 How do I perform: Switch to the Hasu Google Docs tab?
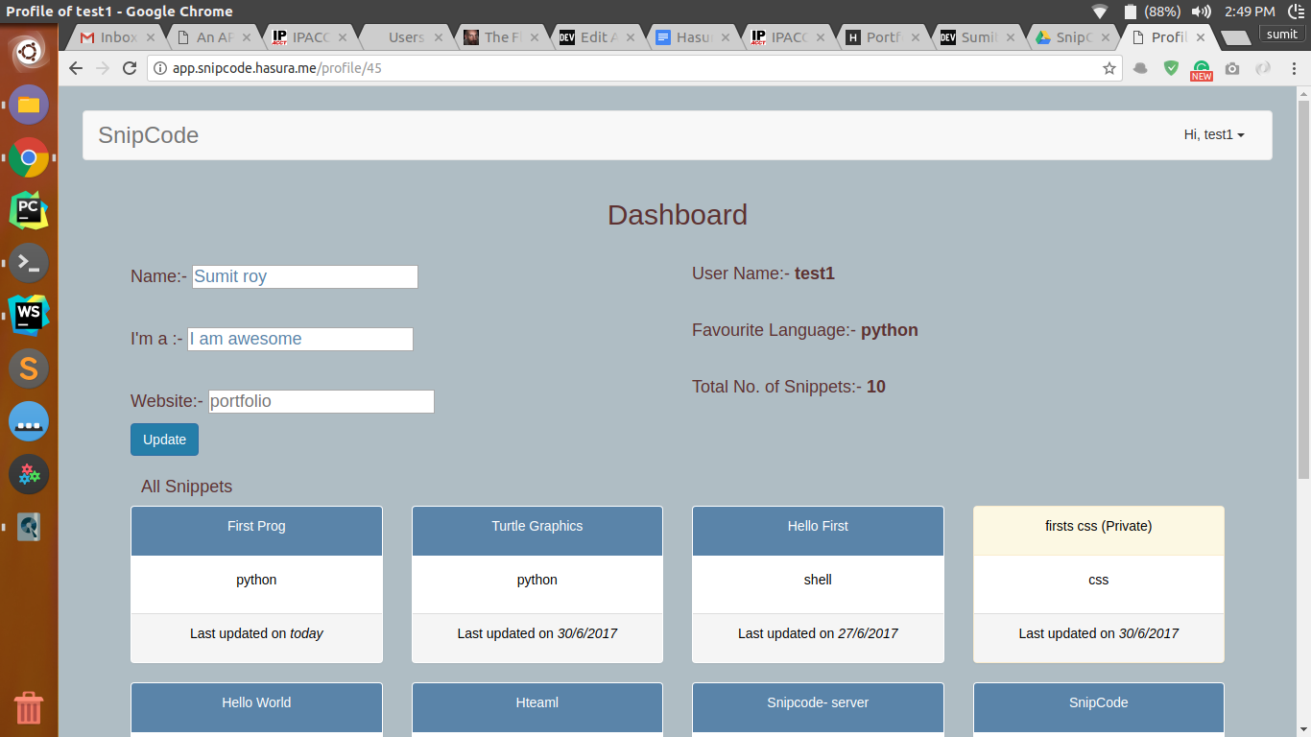point(691,37)
